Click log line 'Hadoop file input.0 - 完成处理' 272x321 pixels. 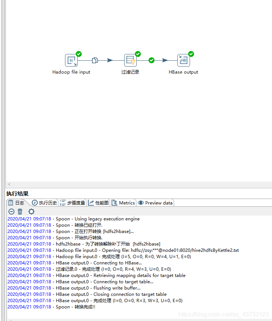(x=99, y=257)
